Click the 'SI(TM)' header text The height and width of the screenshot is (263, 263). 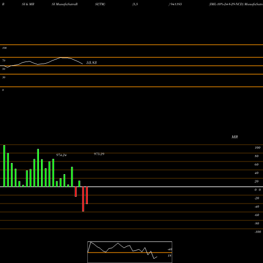click(x=100, y=4)
